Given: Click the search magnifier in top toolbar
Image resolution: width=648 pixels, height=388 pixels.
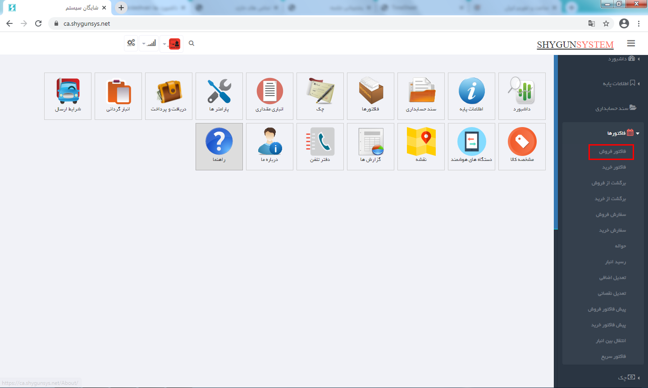Looking at the screenshot, I should (x=192, y=43).
